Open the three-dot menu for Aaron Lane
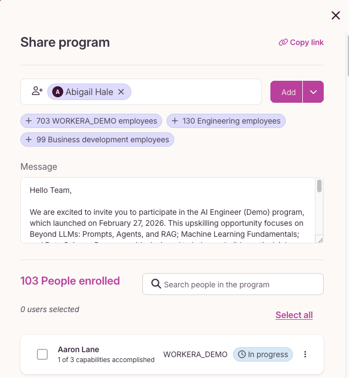Screen dimensions: 349x378 point(305,354)
